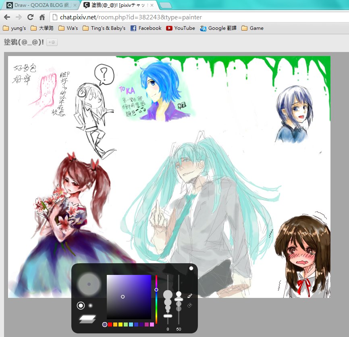The height and width of the screenshot is (337, 349).
Task: Open a new browser tab
Action: (x=166, y=5)
